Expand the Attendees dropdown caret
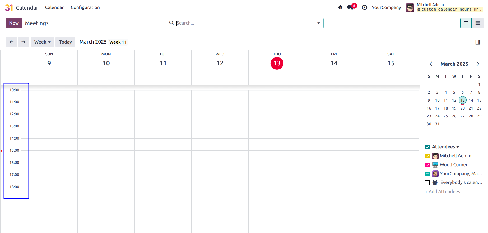The width and height of the screenshot is (488, 233). [x=458, y=147]
